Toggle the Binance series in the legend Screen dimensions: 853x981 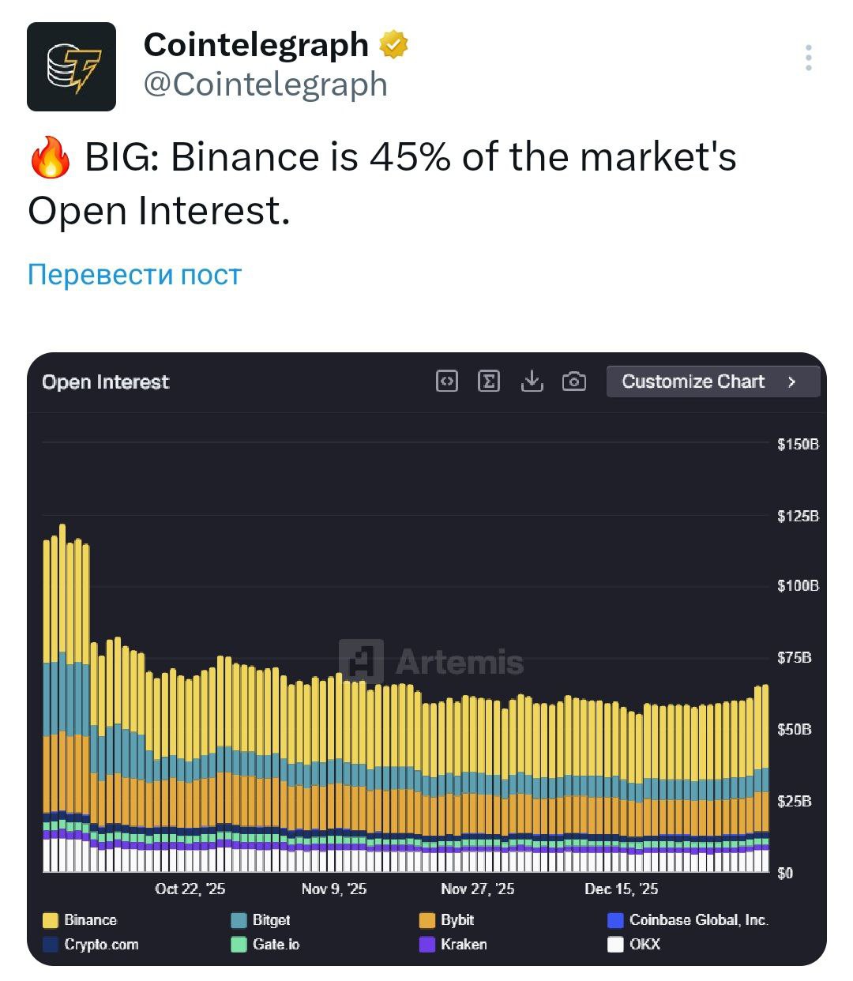pos(89,920)
